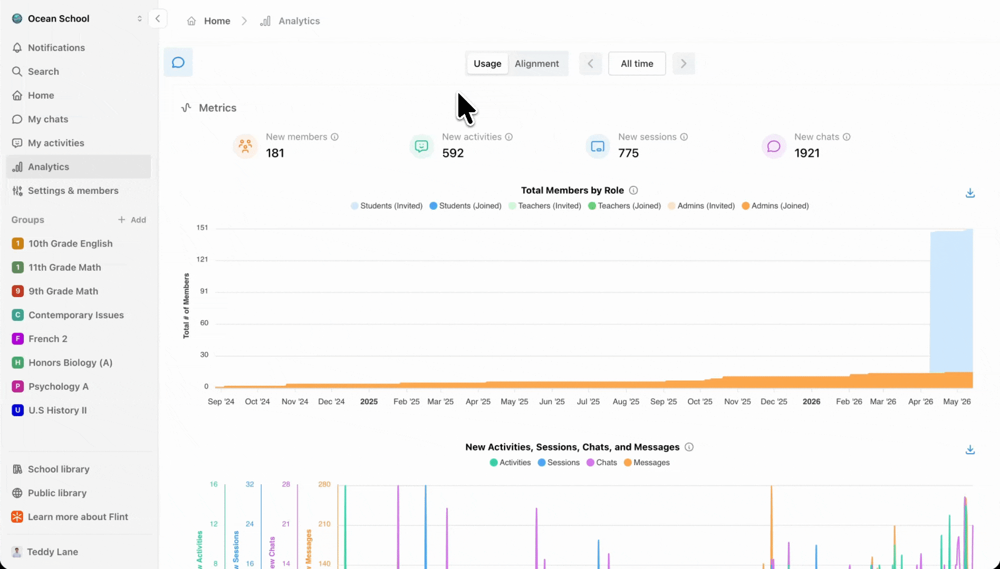Toggle Students (Invited) legend series

click(x=387, y=206)
